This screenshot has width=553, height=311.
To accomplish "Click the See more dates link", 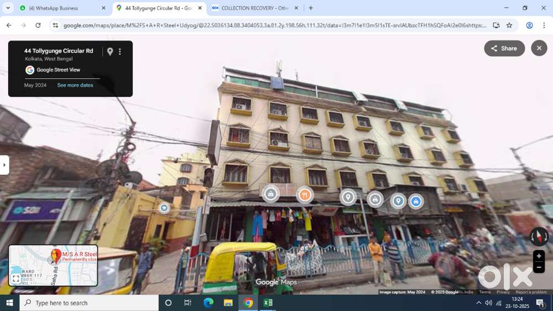I will [x=75, y=85].
